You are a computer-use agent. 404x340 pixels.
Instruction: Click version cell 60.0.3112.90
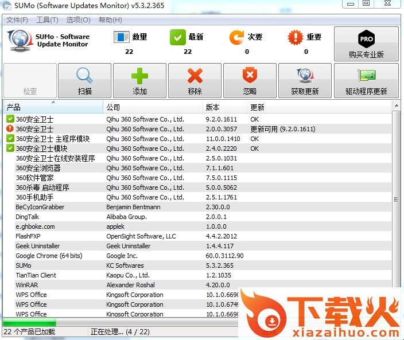[224, 256]
